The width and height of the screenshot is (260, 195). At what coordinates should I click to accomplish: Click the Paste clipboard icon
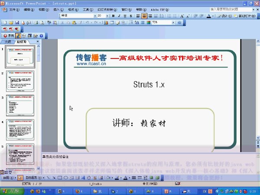(x=74, y=23)
